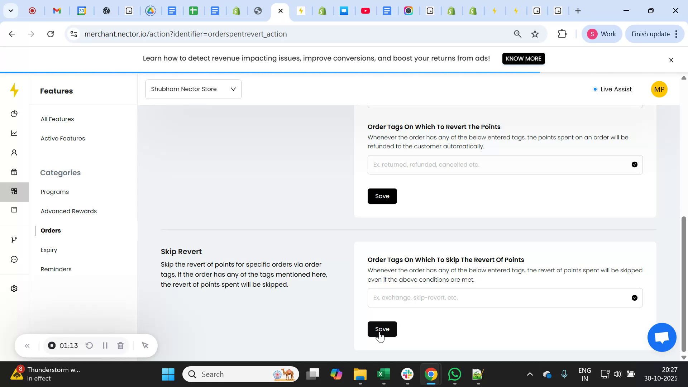
Task: Switch to the Orders category
Action: click(x=51, y=230)
